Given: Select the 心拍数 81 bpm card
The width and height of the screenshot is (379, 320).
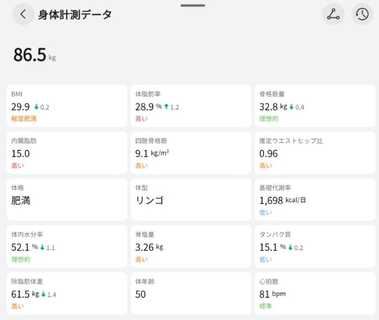Looking at the screenshot, I should coord(315,293).
